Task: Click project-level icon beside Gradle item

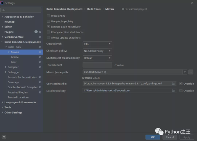Action: point(40,57)
